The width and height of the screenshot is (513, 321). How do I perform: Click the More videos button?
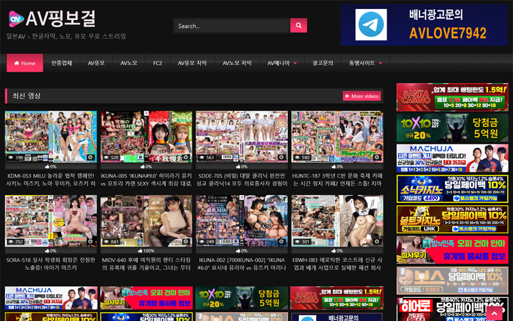(x=362, y=96)
